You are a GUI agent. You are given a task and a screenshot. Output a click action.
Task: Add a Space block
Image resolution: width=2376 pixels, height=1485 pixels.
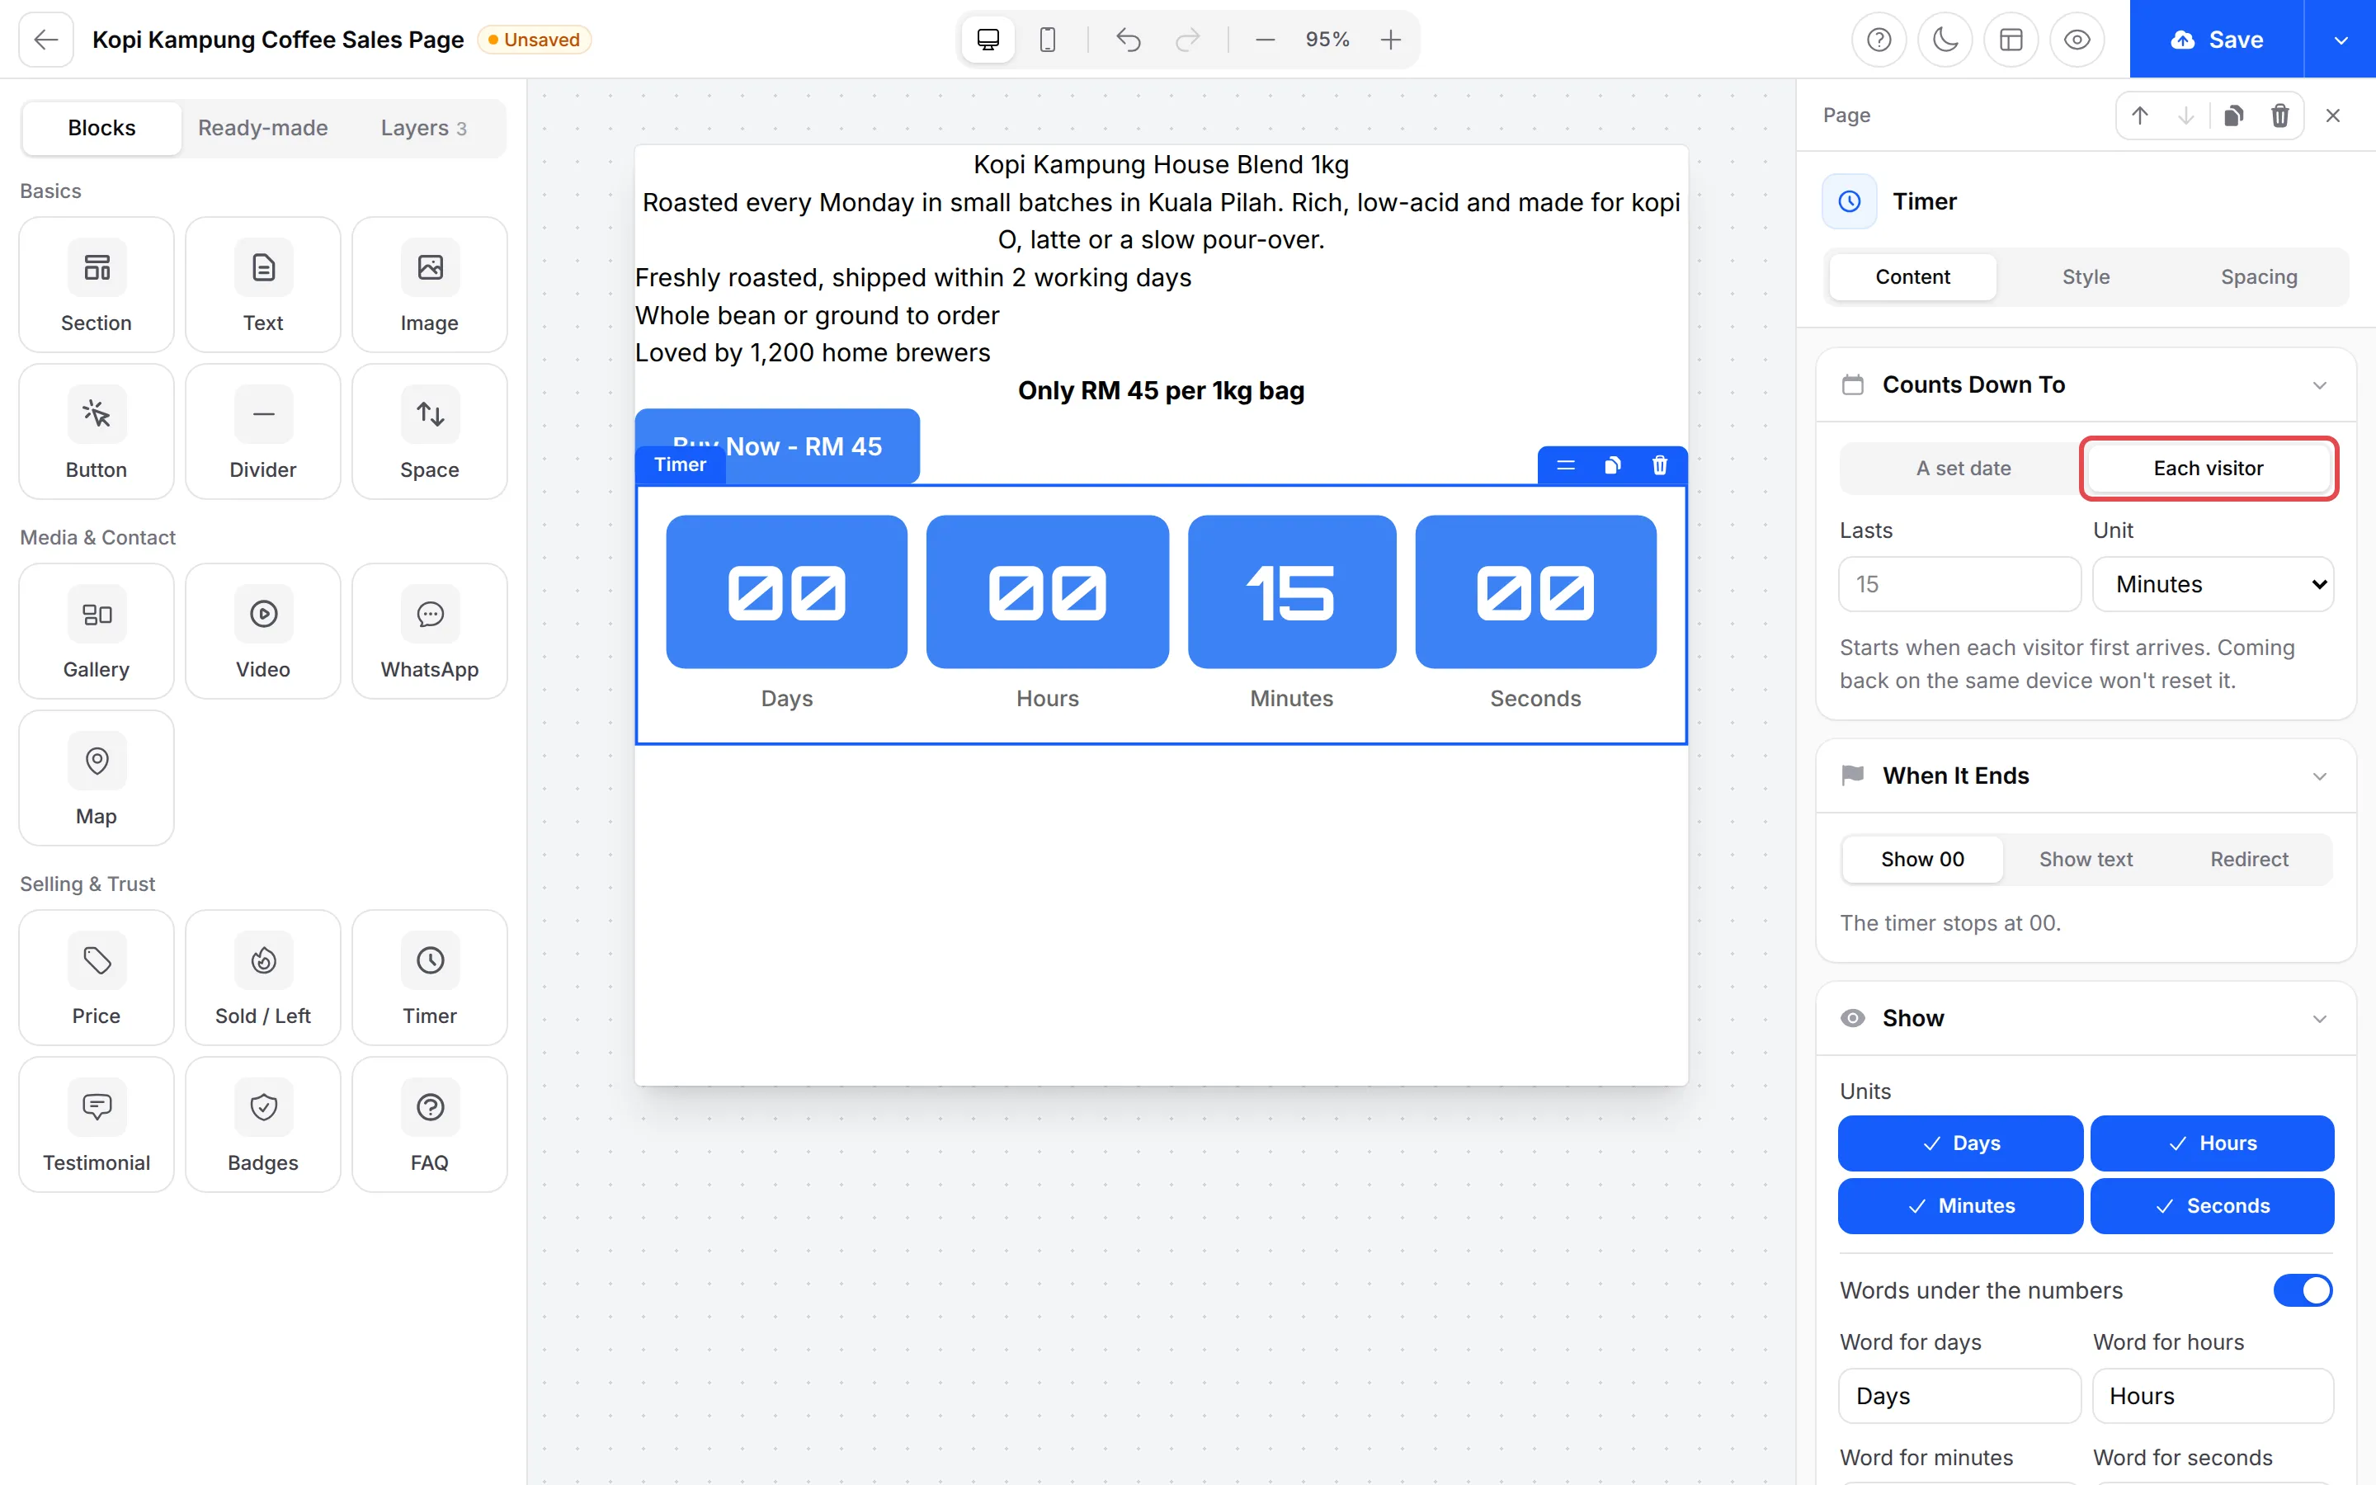point(429,432)
